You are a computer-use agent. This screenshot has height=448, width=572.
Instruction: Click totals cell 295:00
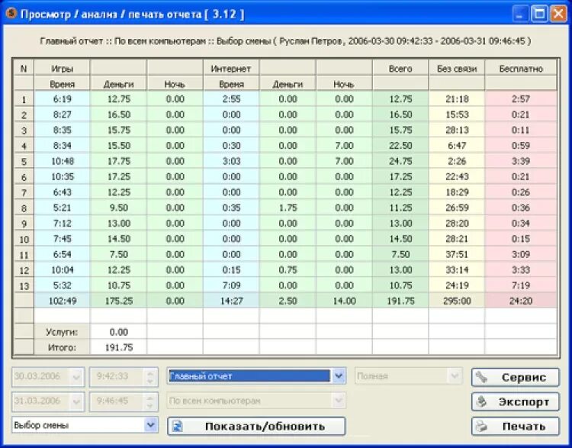tap(457, 301)
